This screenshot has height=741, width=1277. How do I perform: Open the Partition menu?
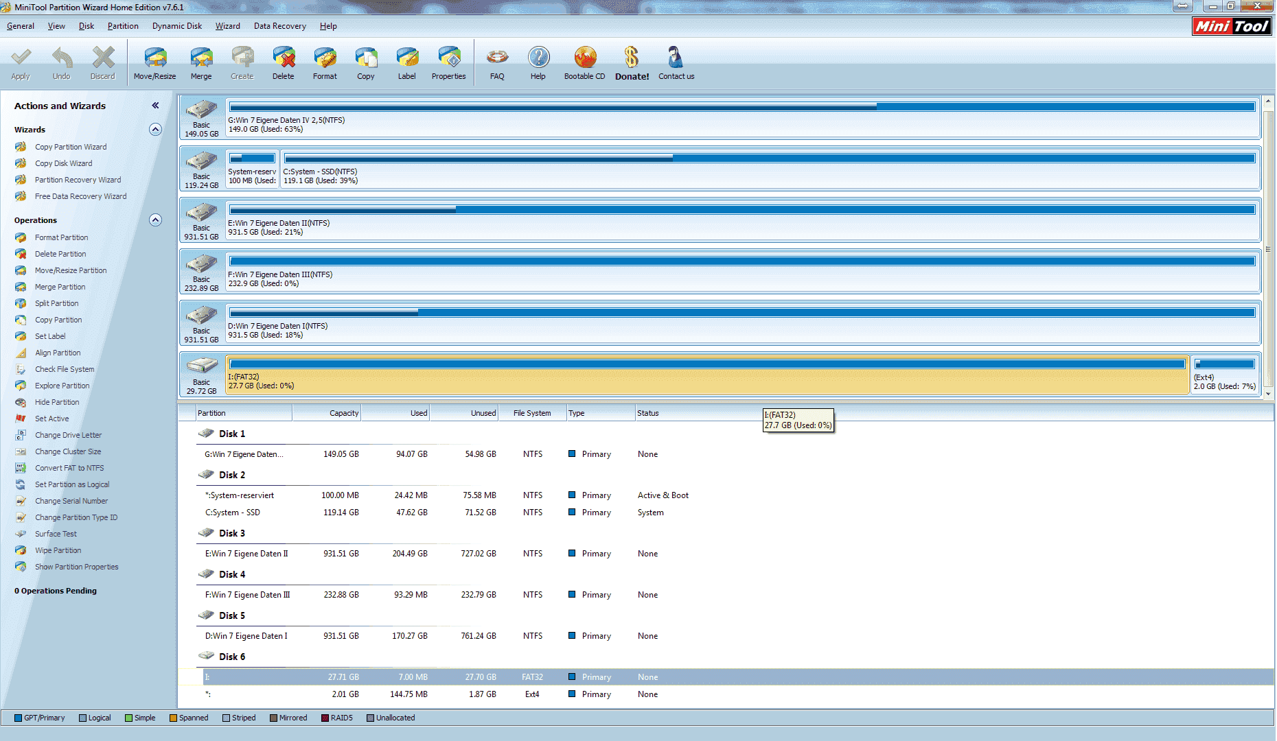pyautogui.click(x=123, y=26)
